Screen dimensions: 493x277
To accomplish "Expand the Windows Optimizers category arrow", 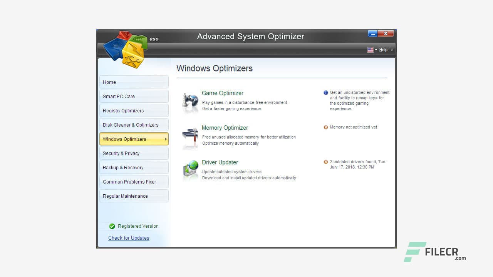I will (166, 139).
